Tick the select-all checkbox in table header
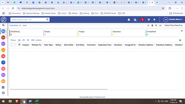 pyautogui.click(x=12, y=45)
